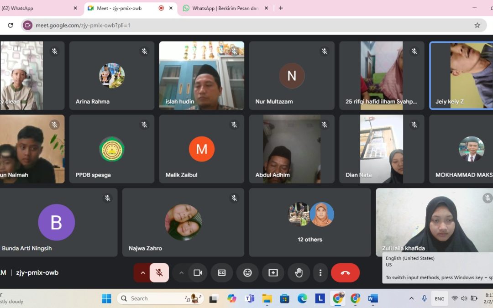Click the present screen icon
This screenshot has height=308, width=493.
(273, 273)
